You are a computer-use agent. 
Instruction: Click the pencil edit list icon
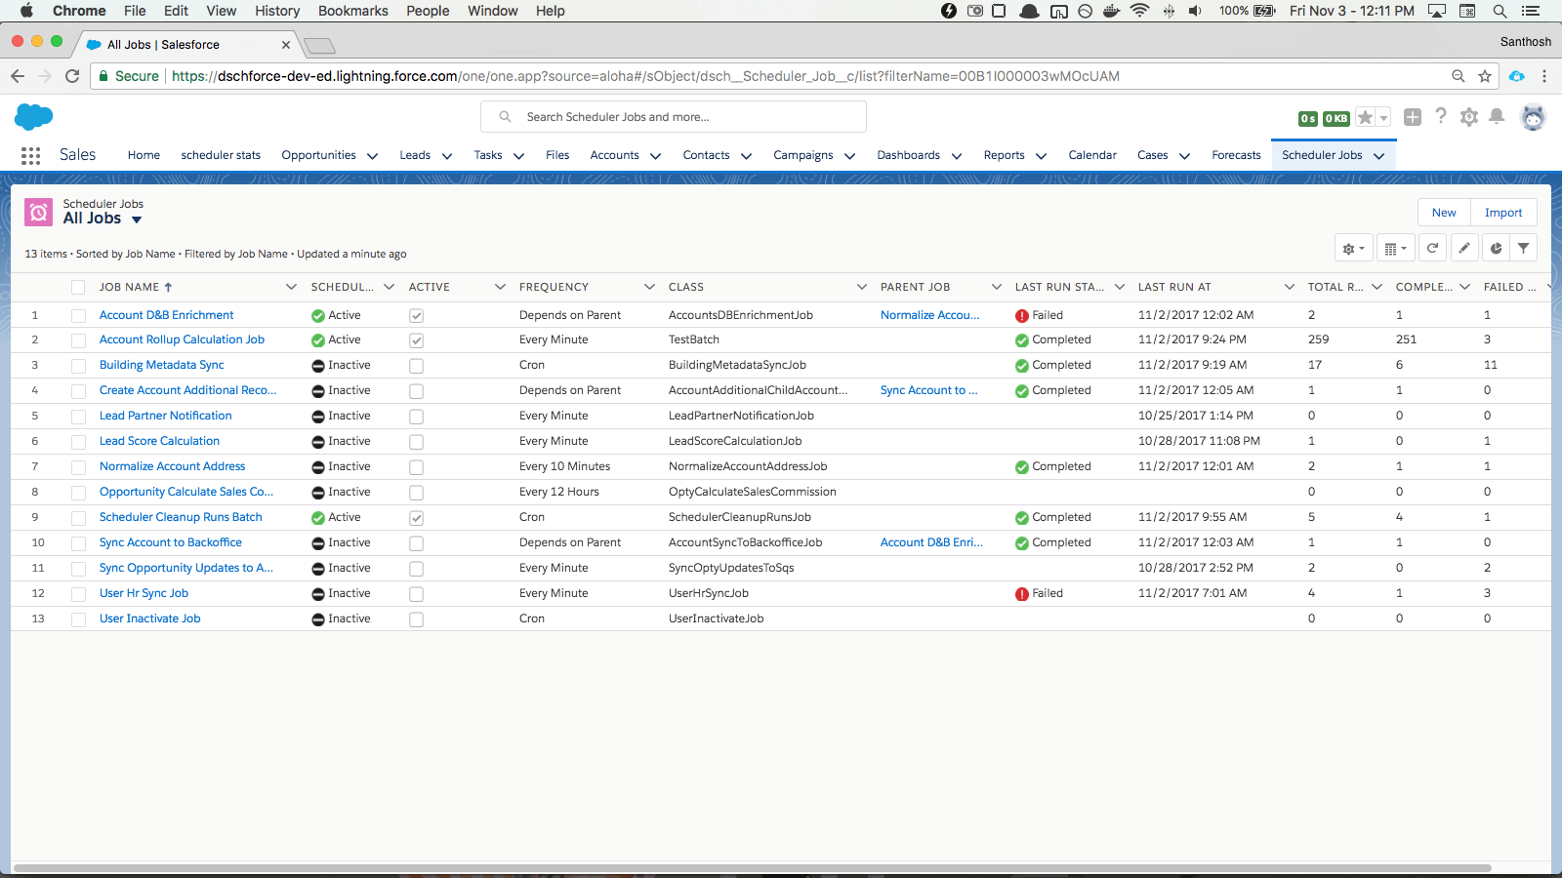point(1464,249)
